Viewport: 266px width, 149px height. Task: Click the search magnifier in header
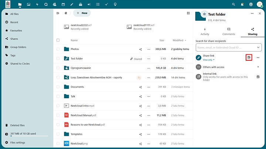[233, 4]
